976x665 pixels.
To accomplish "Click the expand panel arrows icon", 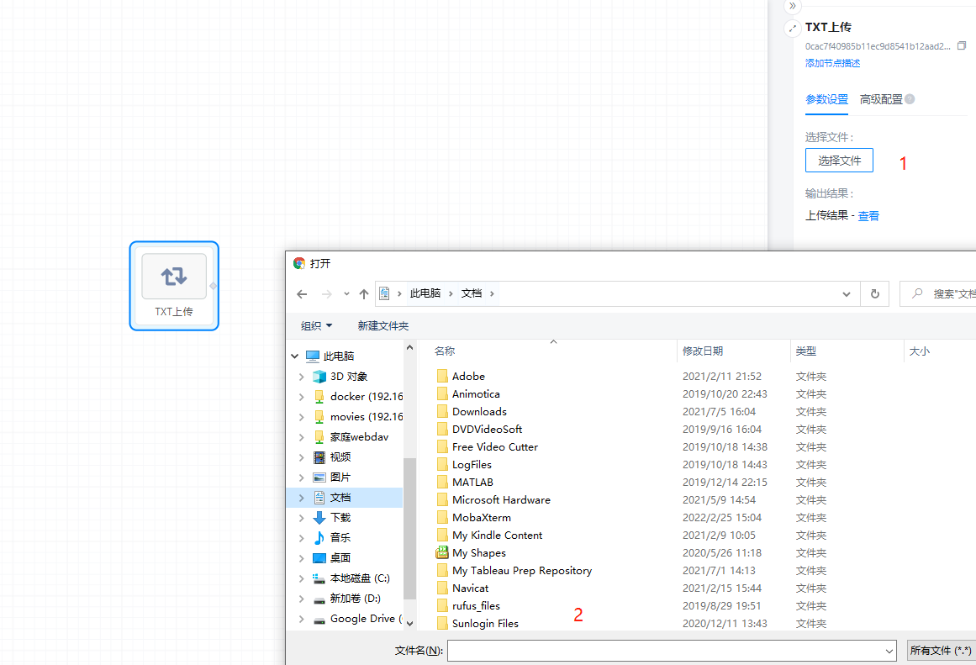I will click(792, 29).
